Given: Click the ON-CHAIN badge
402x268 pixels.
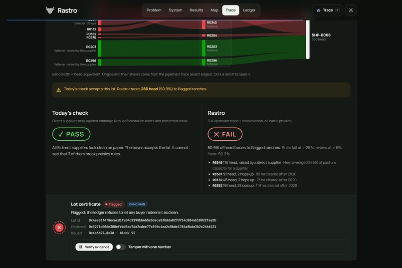Looking at the screenshot, I should (137, 205).
